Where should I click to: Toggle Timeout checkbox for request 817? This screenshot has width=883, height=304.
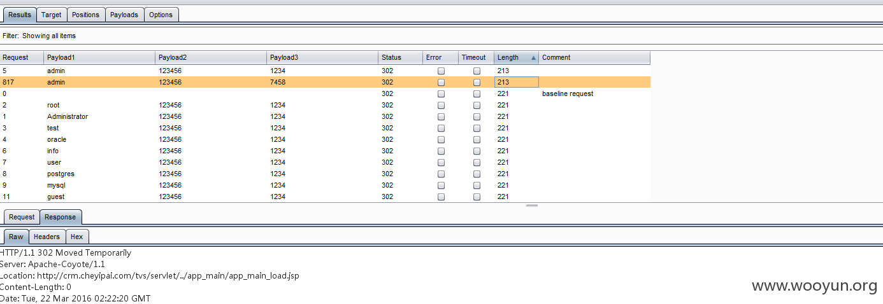tap(477, 83)
